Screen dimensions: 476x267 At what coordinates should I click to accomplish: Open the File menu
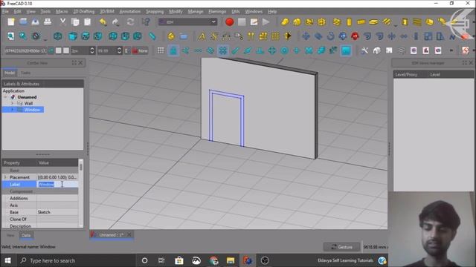point(5,12)
